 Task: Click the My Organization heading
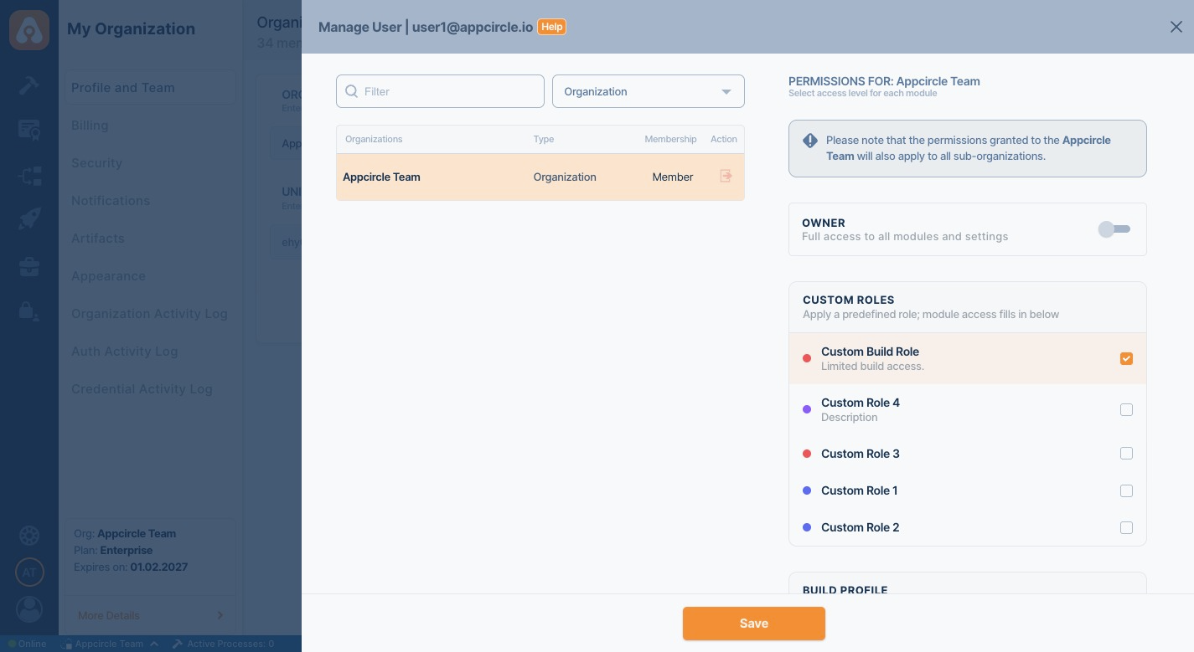click(x=131, y=28)
